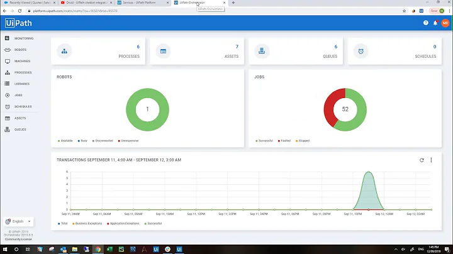
Task: Click the Assets card icon
Action: pos(163,52)
